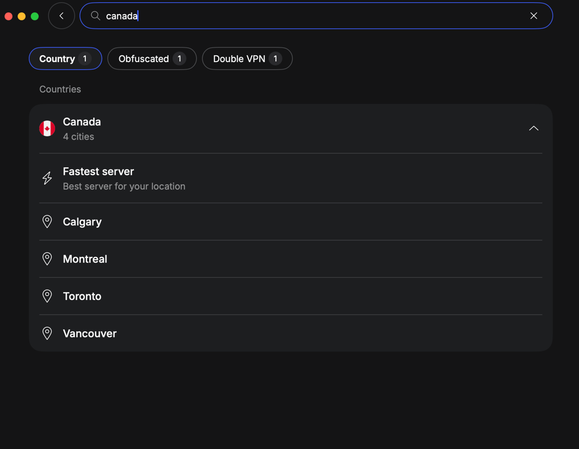Connect to Calgary

click(x=291, y=222)
